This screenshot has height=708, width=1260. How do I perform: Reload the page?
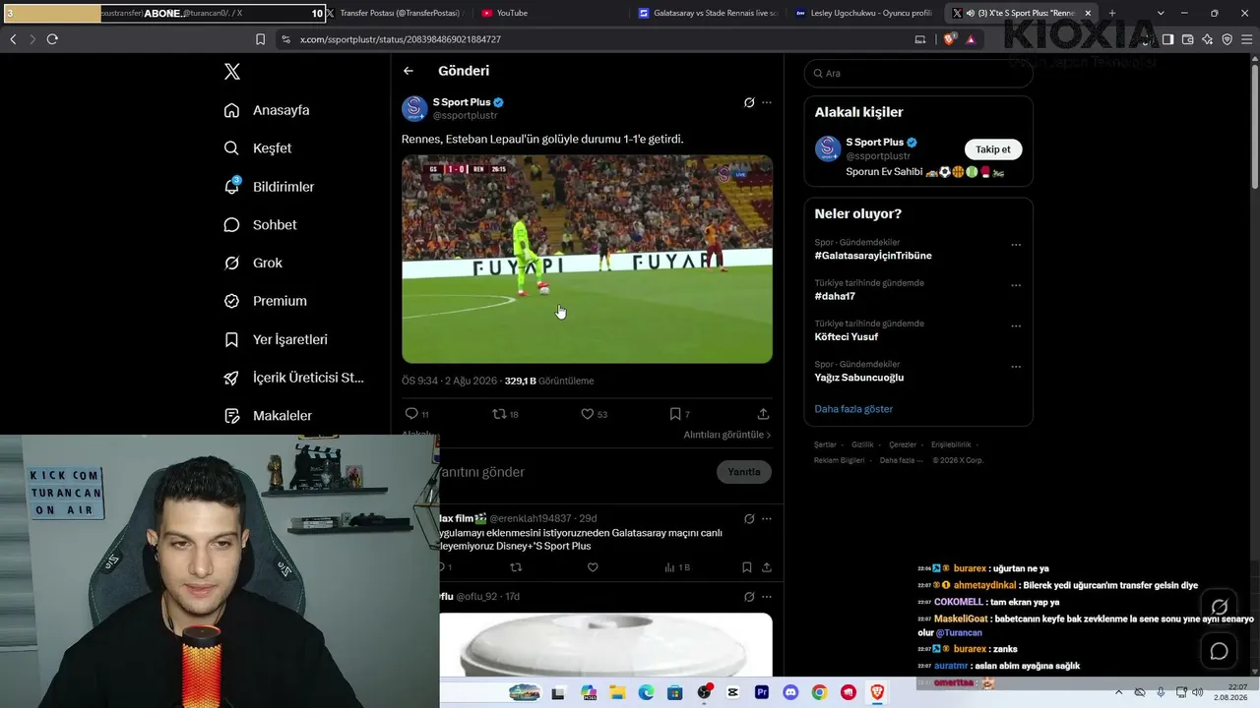[x=52, y=39]
